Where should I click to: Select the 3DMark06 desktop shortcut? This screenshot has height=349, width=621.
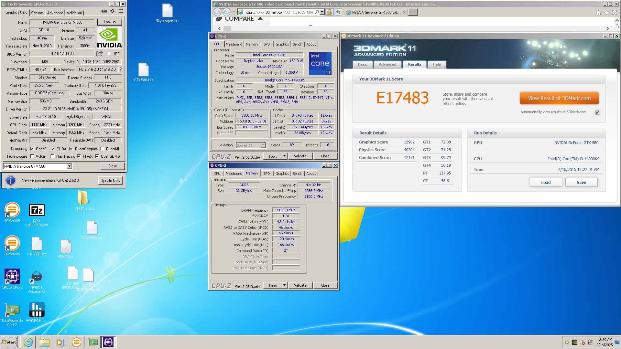(x=12, y=246)
